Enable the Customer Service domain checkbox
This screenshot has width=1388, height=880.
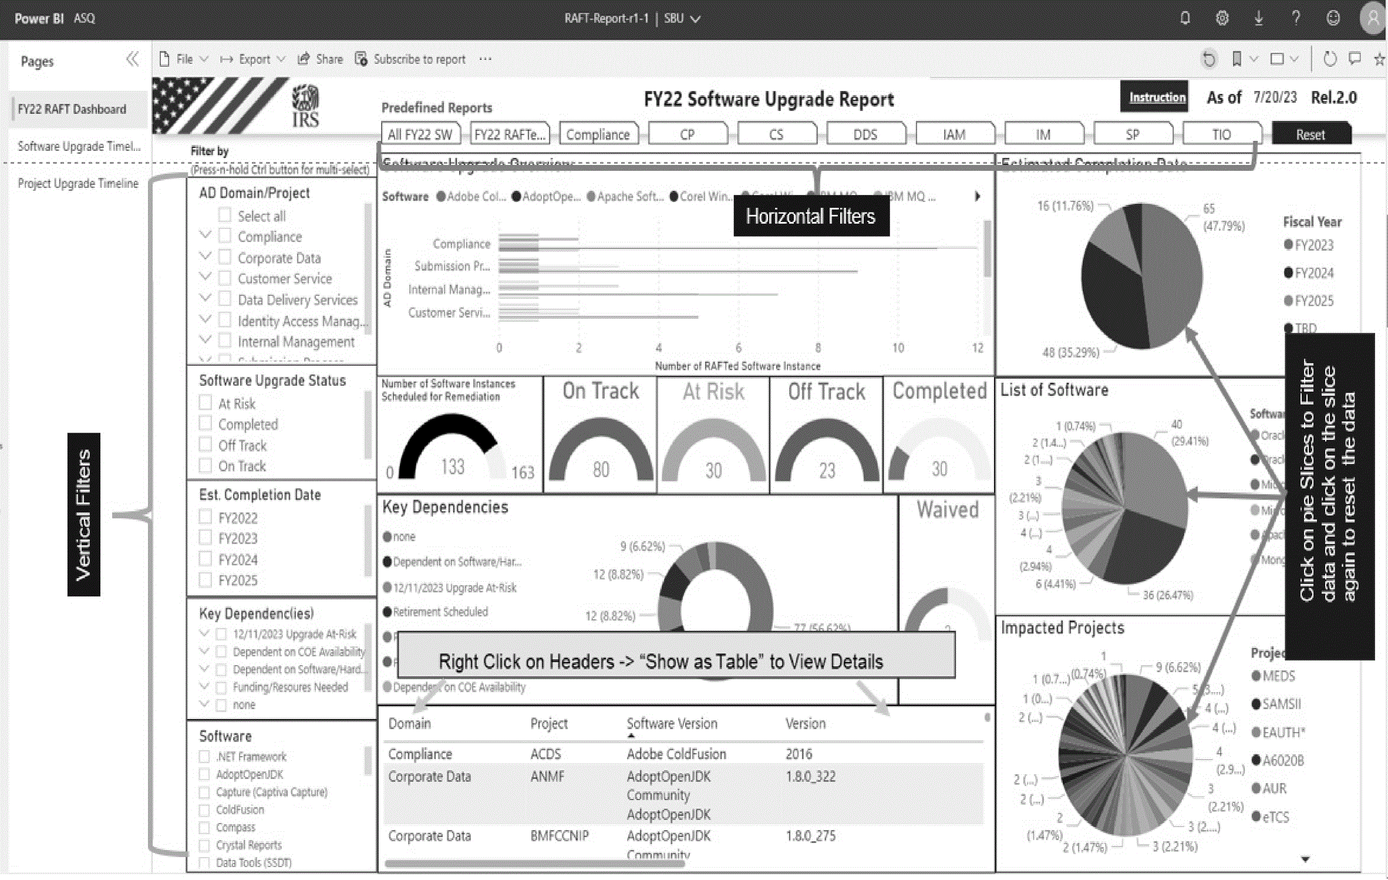point(225,278)
